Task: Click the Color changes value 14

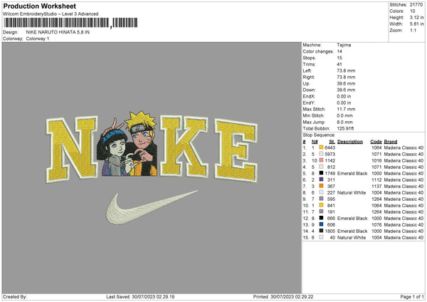Action: [x=339, y=51]
